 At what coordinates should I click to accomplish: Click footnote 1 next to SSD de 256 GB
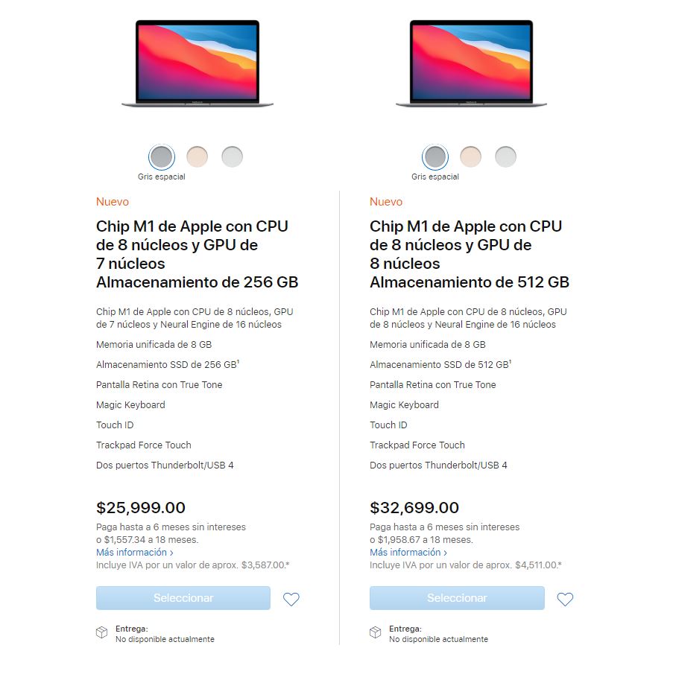(238, 362)
